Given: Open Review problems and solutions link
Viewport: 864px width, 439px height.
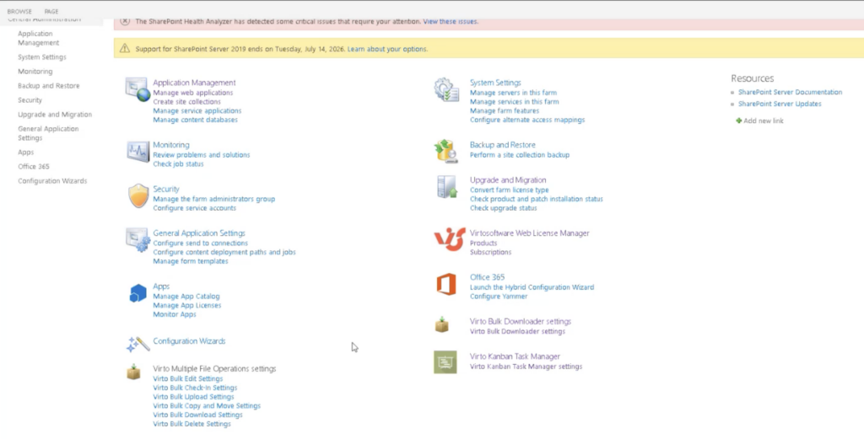Looking at the screenshot, I should pyautogui.click(x=202, y=155).
